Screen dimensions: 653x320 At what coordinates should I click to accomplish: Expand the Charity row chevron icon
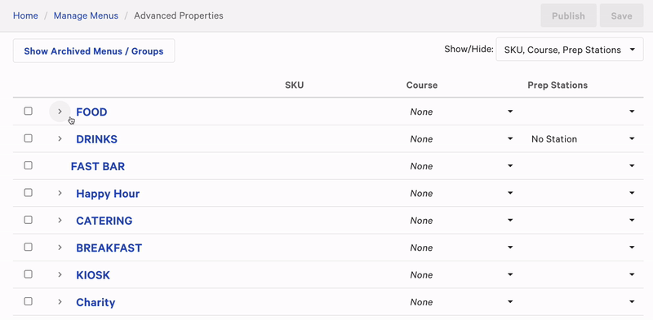pyautogui.click(x=60, y=302)
